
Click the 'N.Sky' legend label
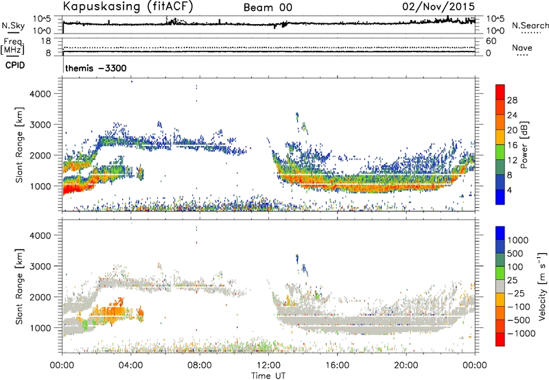click(13, 25)
